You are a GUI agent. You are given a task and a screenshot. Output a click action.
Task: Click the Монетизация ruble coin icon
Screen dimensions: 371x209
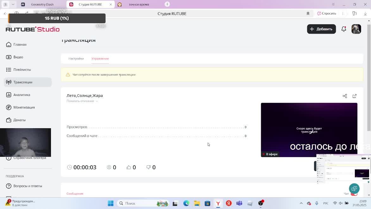(x=9, y=107)
